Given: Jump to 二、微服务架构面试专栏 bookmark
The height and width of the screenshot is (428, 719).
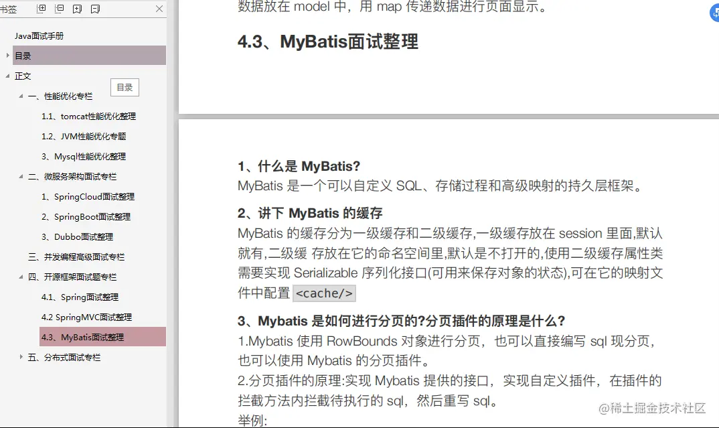Looking at the screenshot, I should click(x=72, y=176).
